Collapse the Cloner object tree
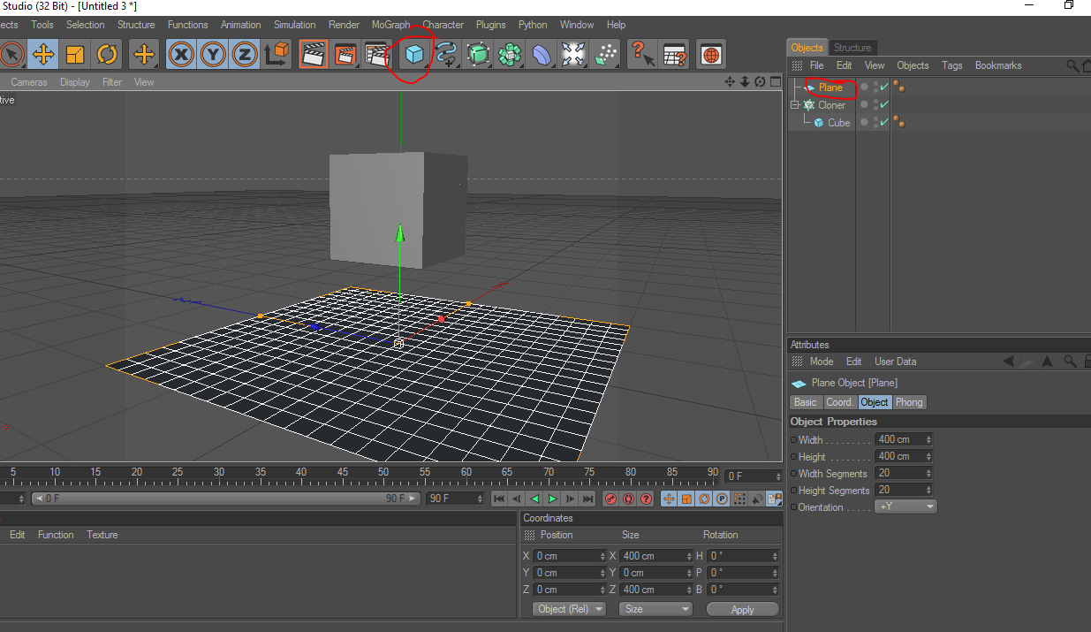Viewport: 1091px width, 632px height. 795,105
